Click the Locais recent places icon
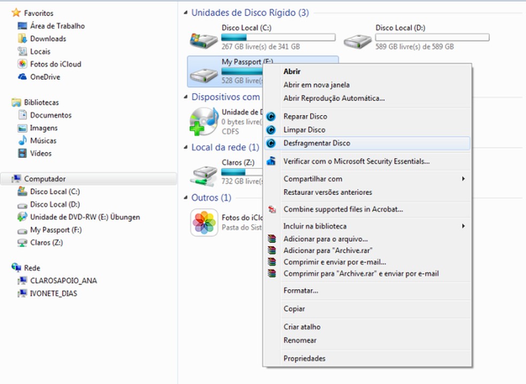The width and height of the screenshot is (526, 384). pyautogui.click(x=22, y=51)
